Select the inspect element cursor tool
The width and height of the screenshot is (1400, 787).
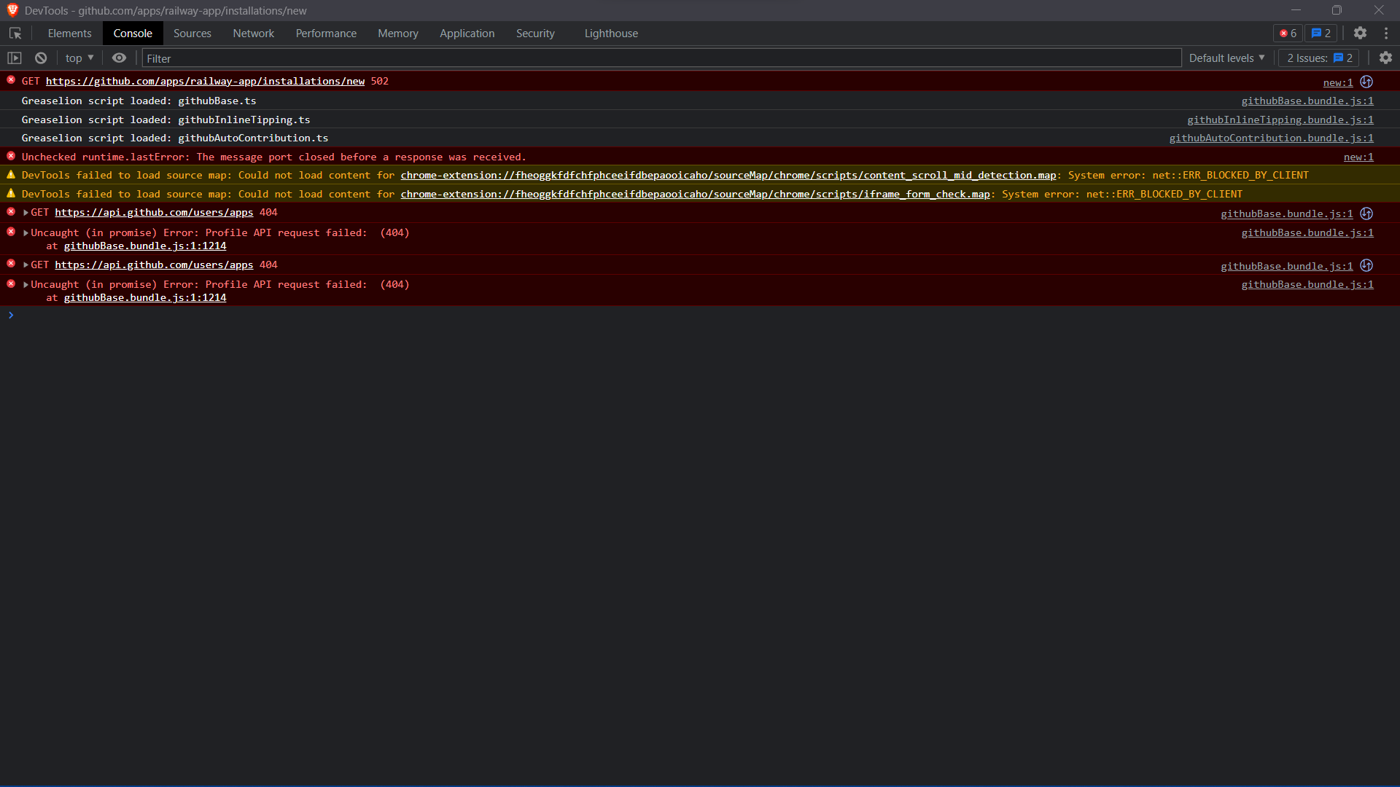coord(15,33)
